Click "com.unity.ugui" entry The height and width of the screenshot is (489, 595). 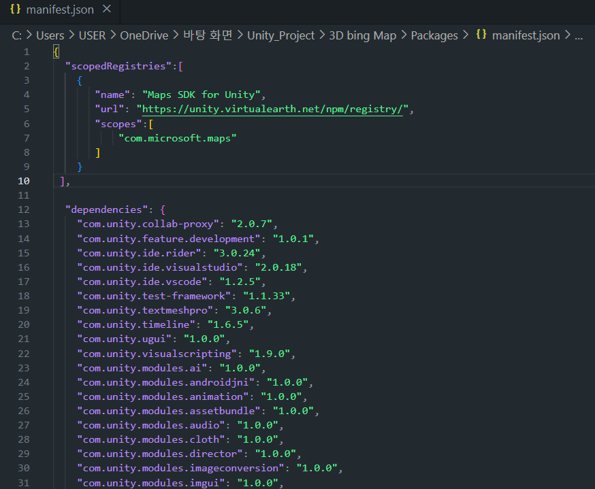click(x=125, y=339)
